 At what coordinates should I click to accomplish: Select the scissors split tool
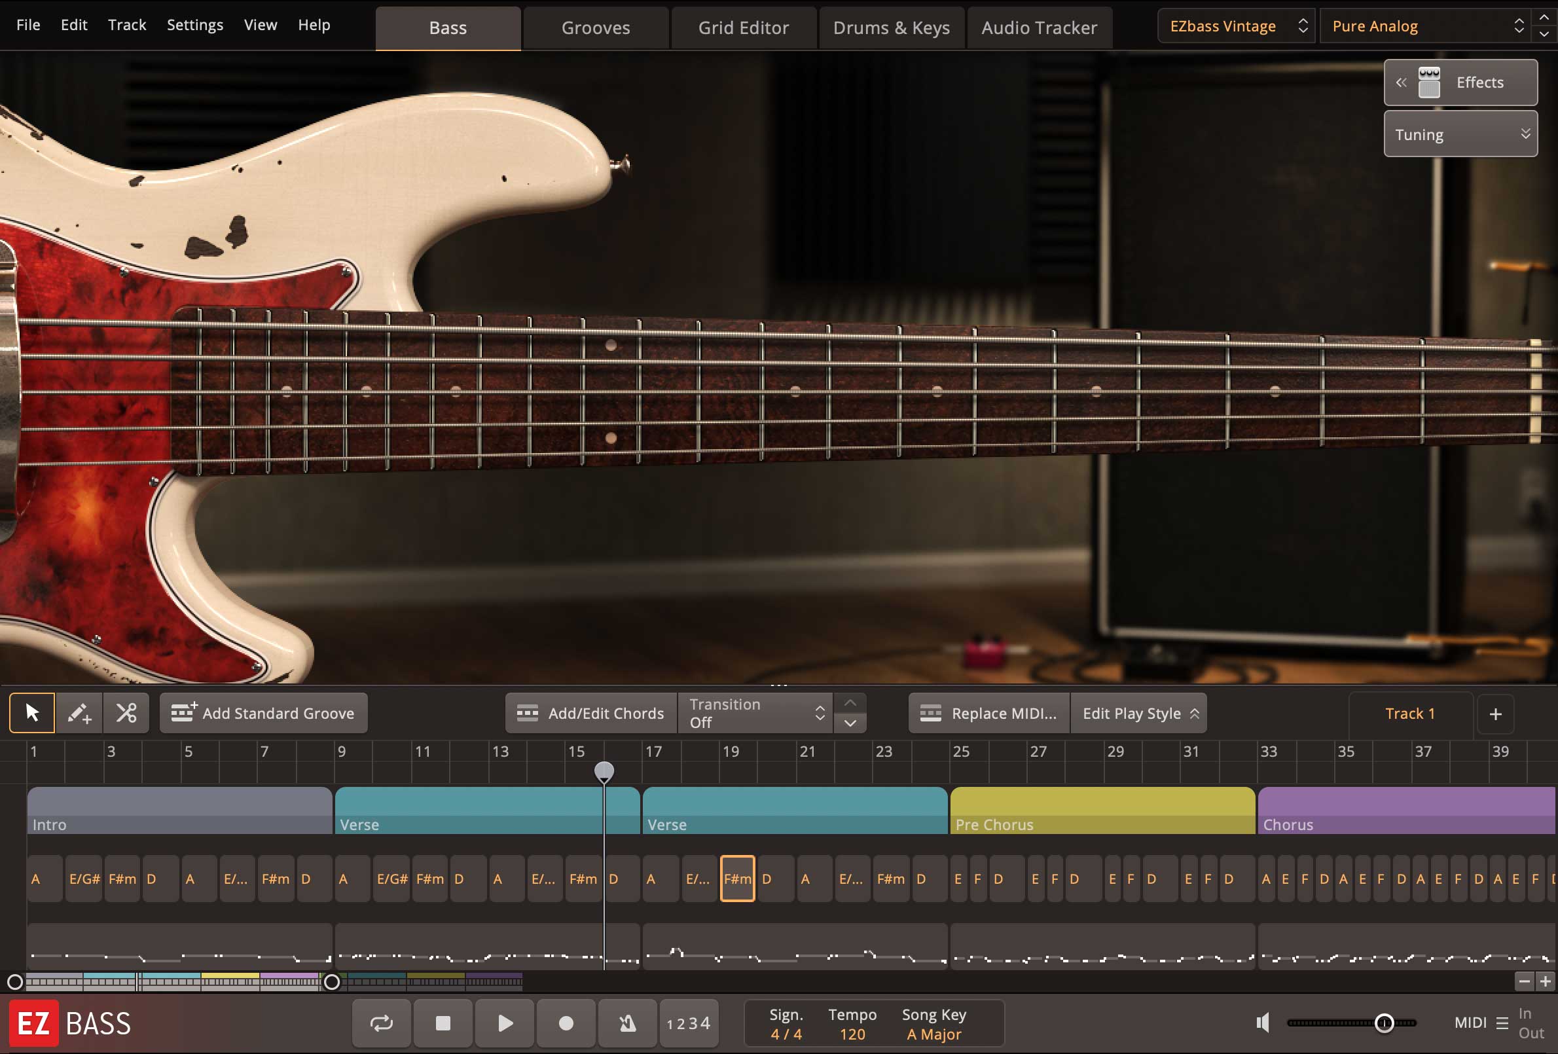[x=126, y=713]
